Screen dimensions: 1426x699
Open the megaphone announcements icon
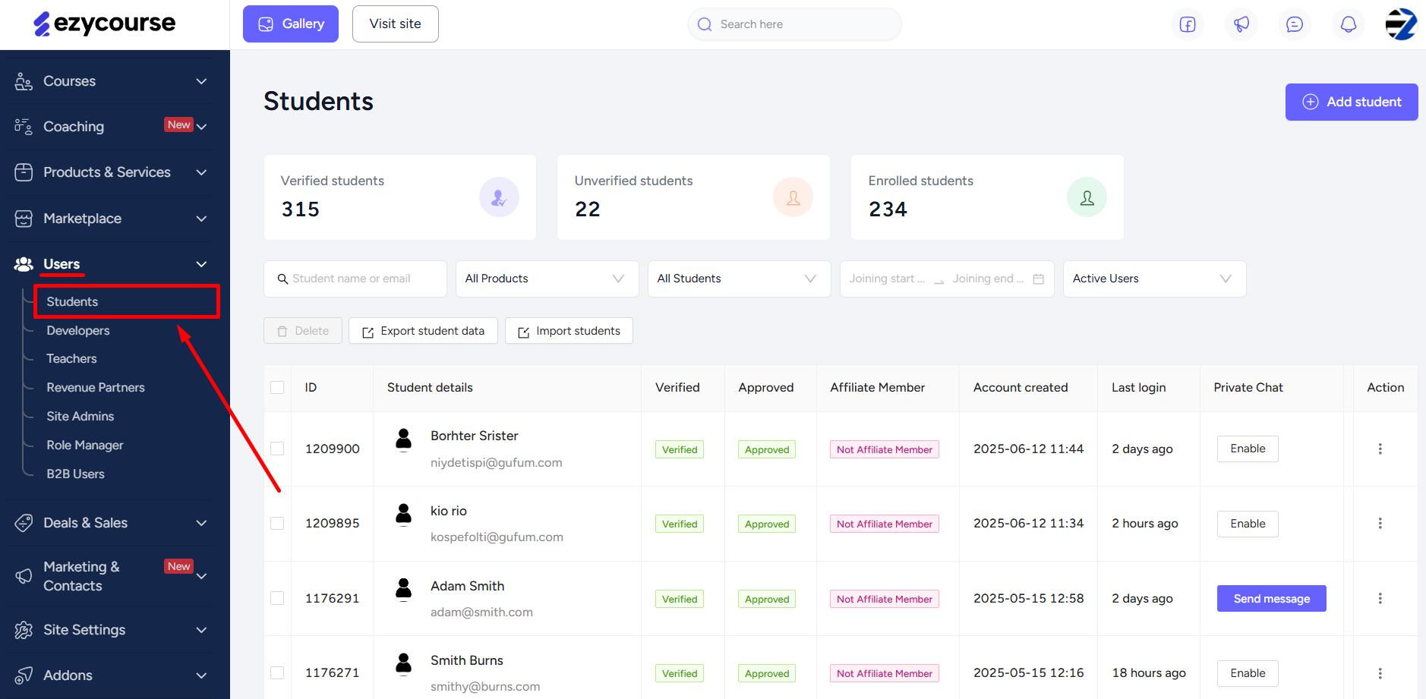coord(1241,24)
